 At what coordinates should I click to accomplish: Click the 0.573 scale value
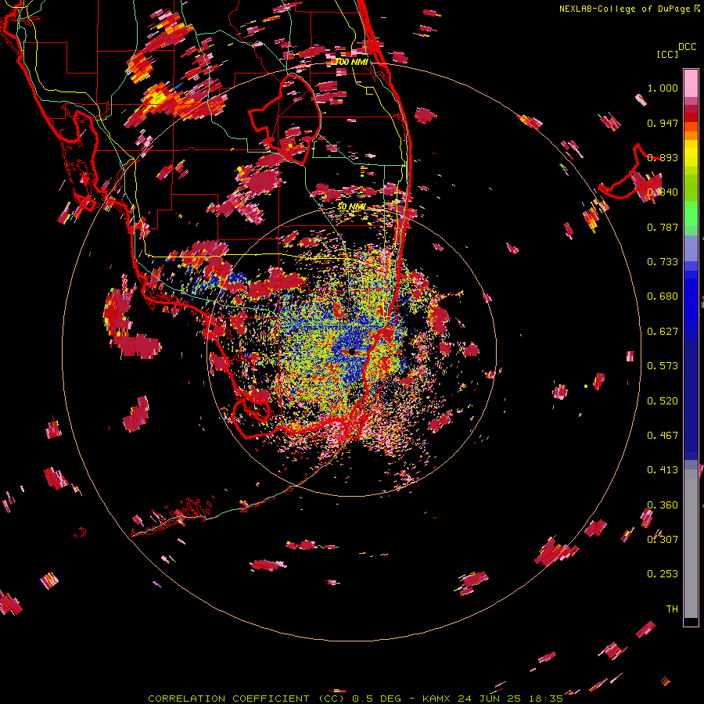click(663, 366)
